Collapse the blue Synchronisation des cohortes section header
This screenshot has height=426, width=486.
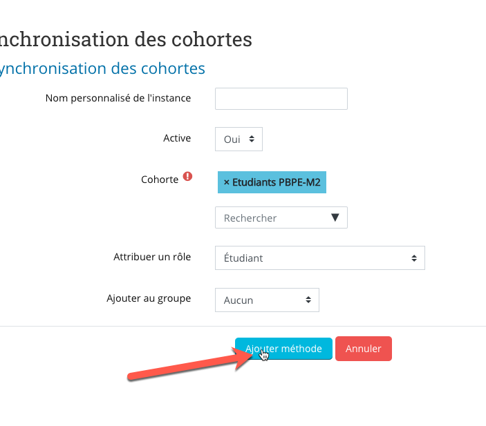pyautogui.click(x=102, y=68)
